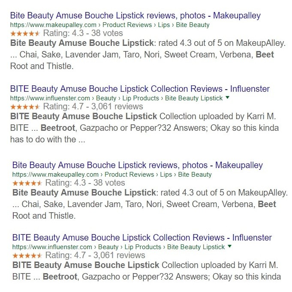
Task: Open the lower Makeupalley reviews, photos title link
Action: (137, 165)
